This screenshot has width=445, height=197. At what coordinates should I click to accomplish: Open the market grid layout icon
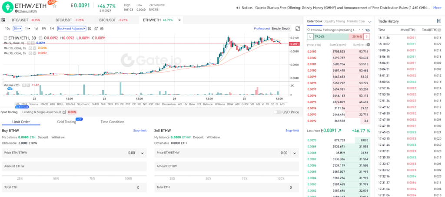point(3,20)
